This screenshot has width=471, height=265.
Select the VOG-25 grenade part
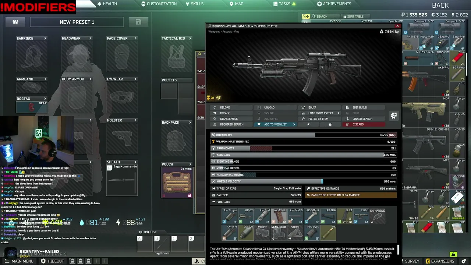pyautogui.click(x=246, y=233)
